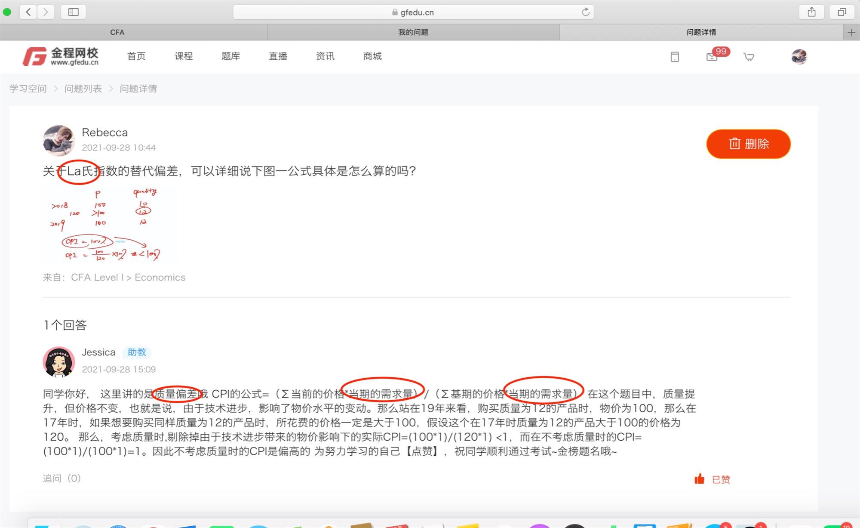Open user profile avatar menu
Viewport: 860px width, 528px height.
799,57
